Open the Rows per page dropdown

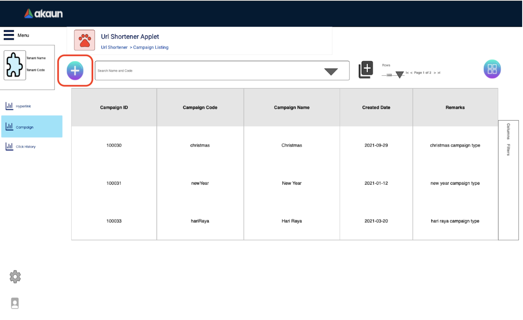tap(399, 75)
